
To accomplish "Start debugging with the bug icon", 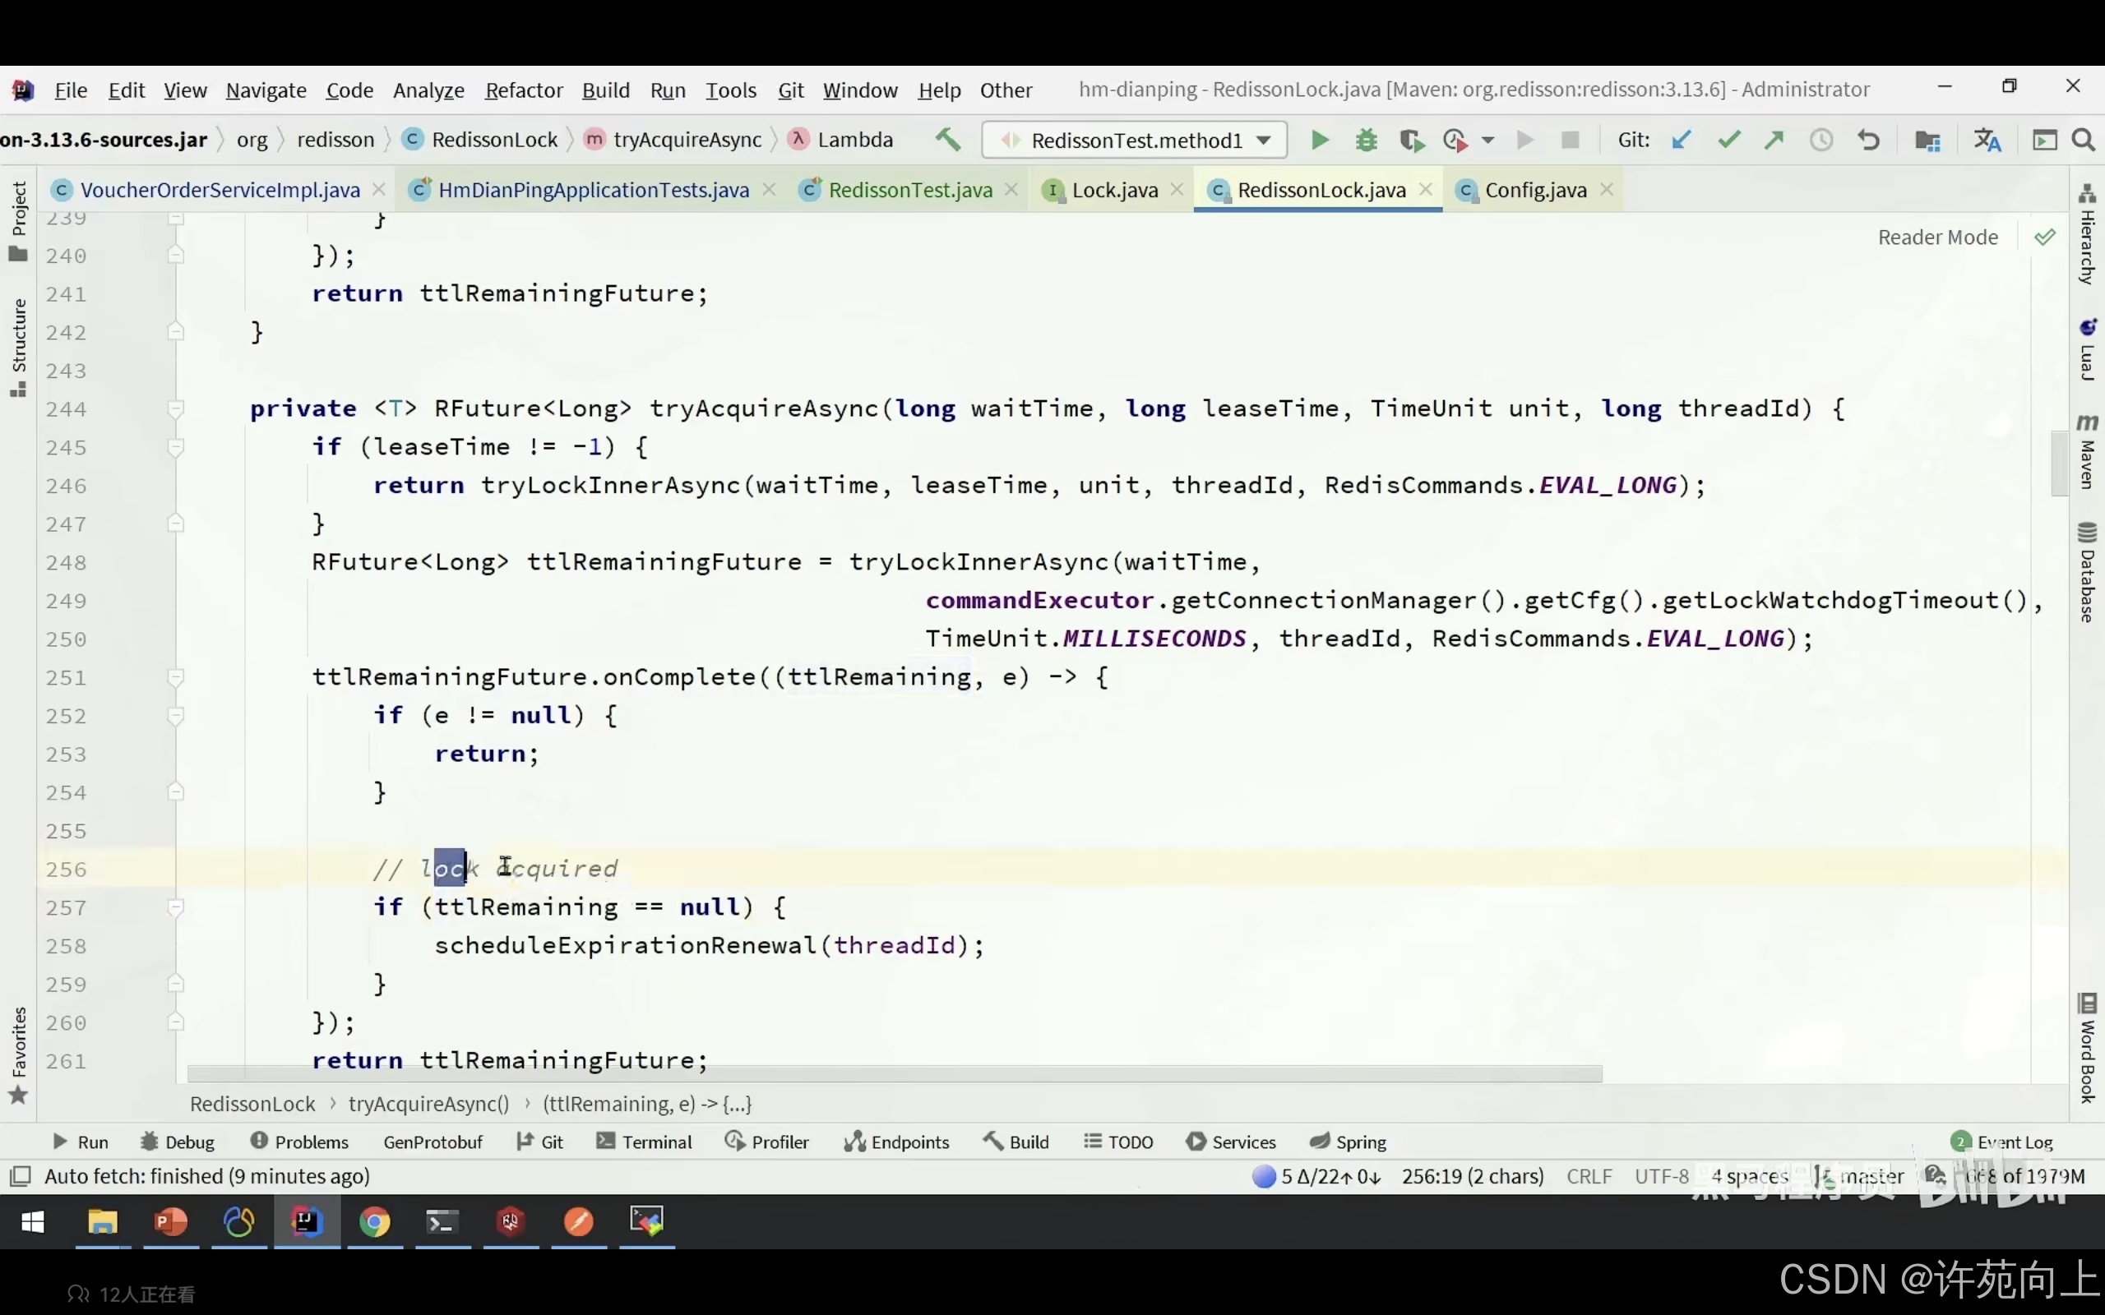I will click(x=1366, y=140).
